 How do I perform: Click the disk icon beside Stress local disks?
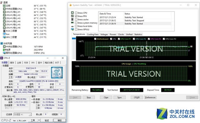(72, 26)
